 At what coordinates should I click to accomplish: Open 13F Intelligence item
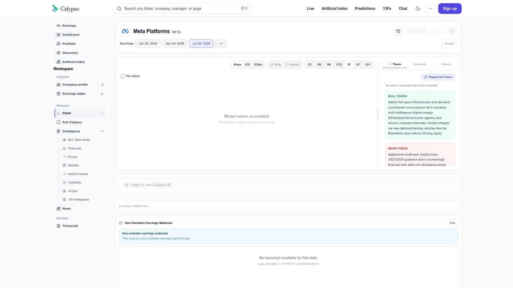click(79, 200)
